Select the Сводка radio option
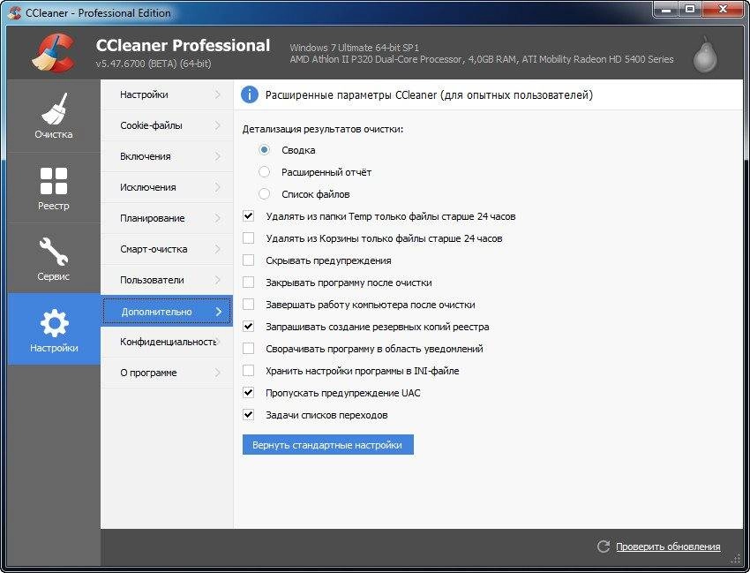The image size is (750, 573). click(264, 150)
